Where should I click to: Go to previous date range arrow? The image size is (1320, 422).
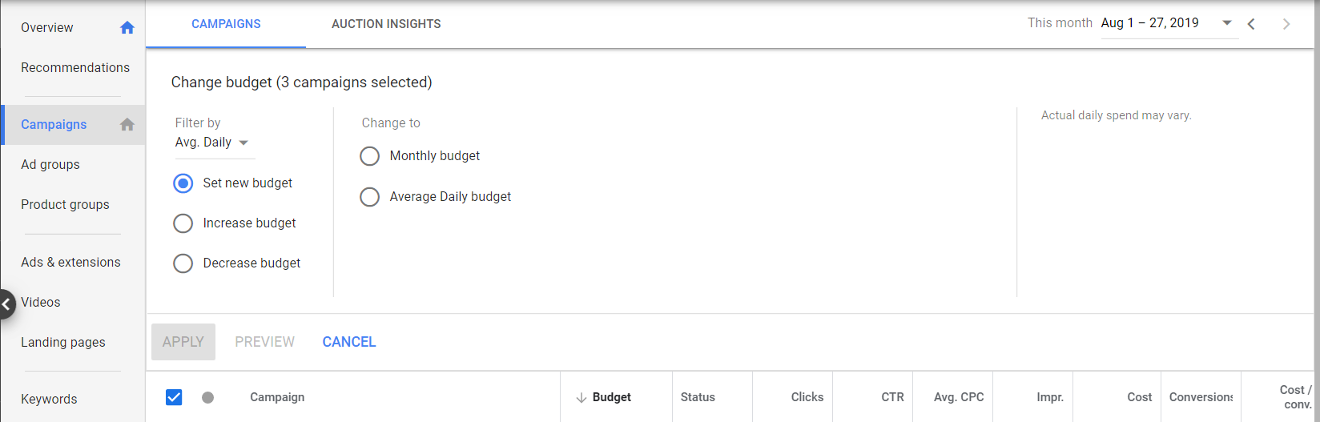point(1251,24)
